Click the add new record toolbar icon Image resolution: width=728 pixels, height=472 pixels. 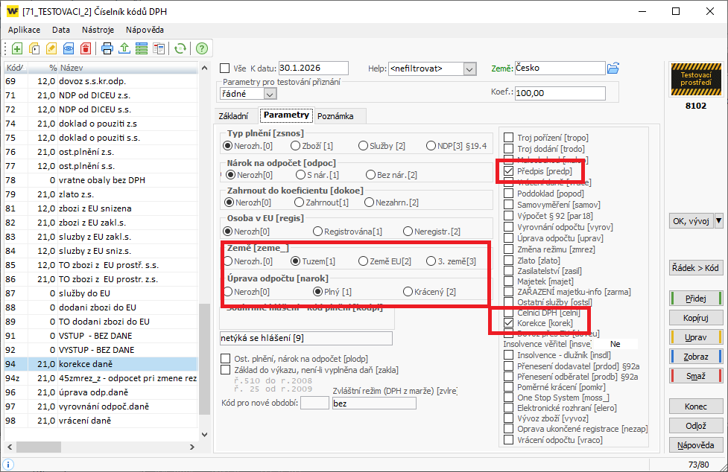17,48
